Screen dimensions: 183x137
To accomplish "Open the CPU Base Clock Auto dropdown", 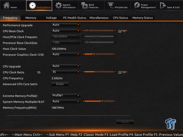I will (x=66, y=31).
